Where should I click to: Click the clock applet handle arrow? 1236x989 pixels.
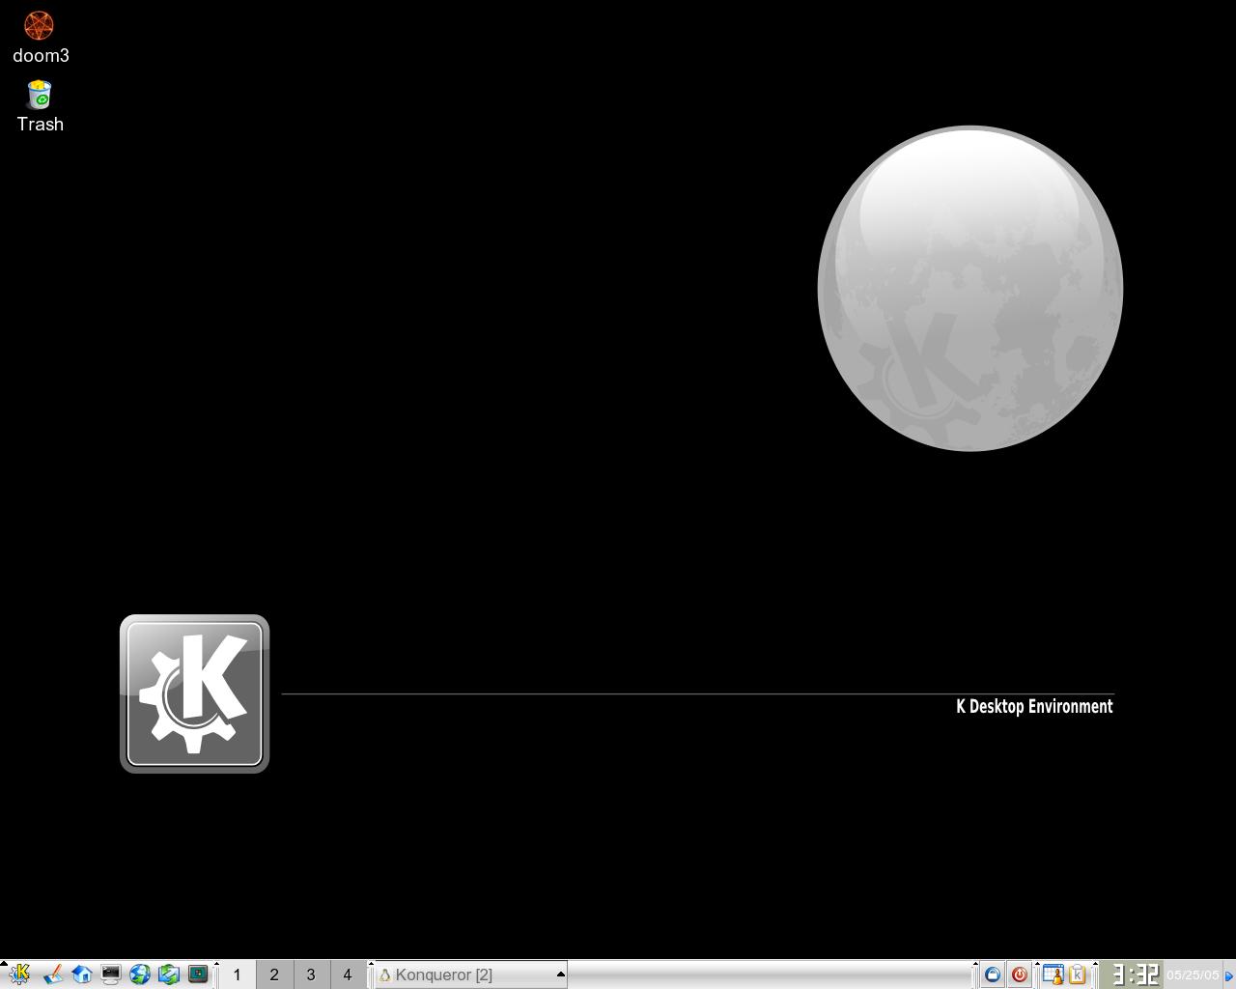(x=1095, y=964)
